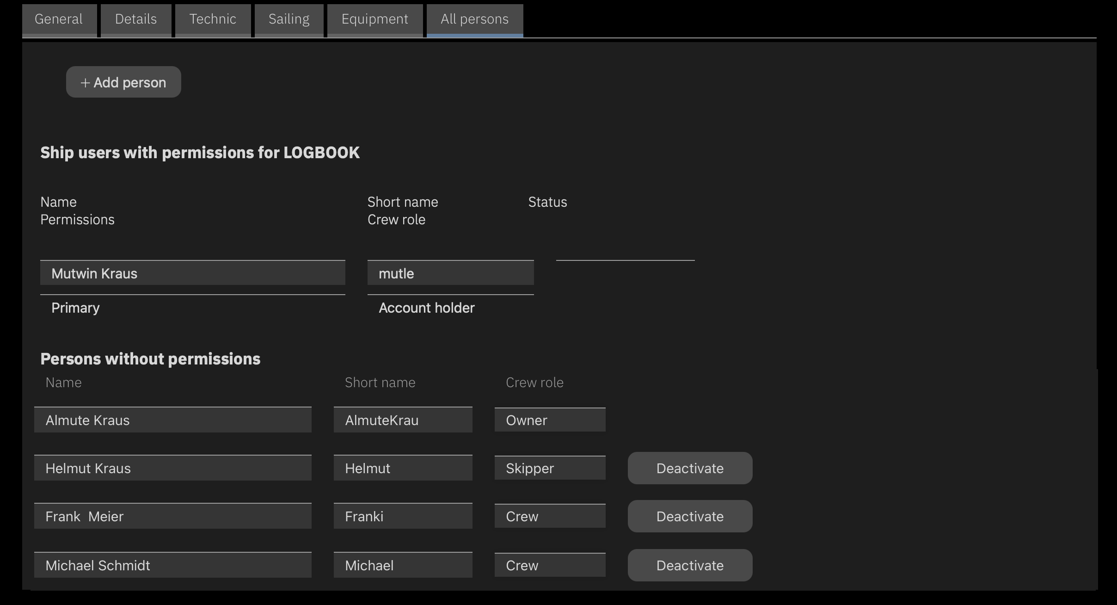Deactivate Frank Meier
This screenshot has height=605, width=1117.
click(690, 516)
